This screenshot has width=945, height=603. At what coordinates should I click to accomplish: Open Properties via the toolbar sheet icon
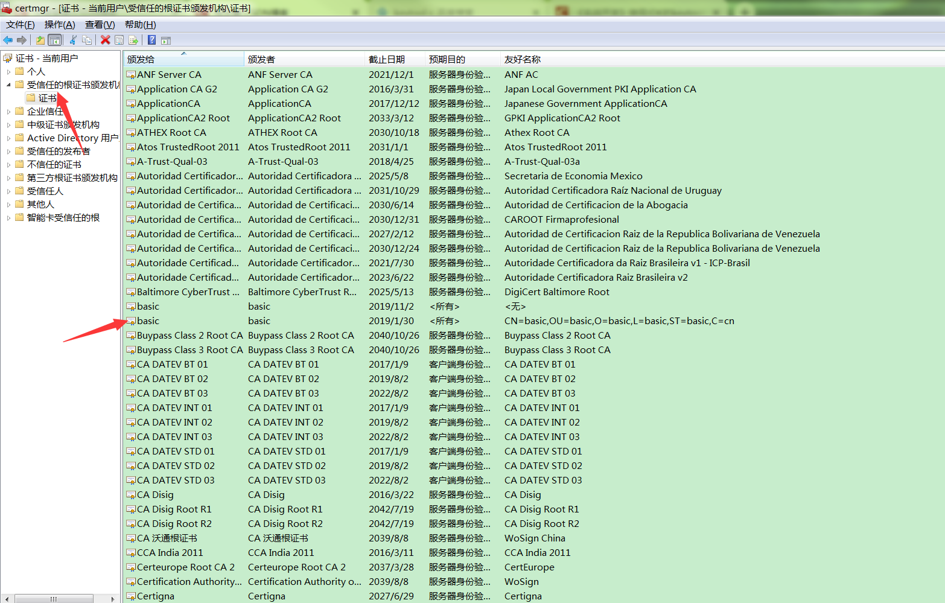[x=119, y=40]
